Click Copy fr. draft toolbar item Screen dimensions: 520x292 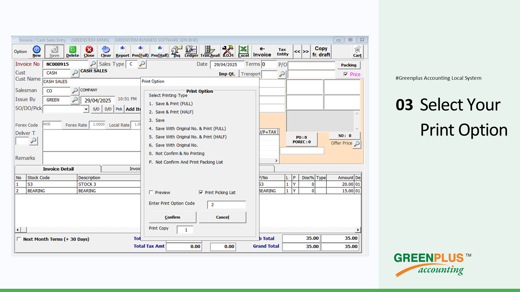point(321,51)
